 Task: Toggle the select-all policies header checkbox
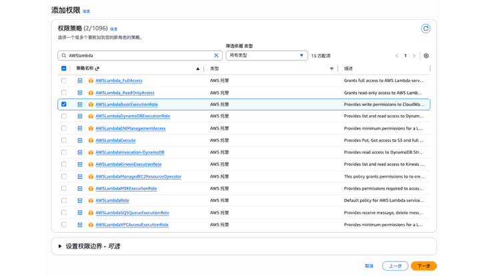(64, 69)
